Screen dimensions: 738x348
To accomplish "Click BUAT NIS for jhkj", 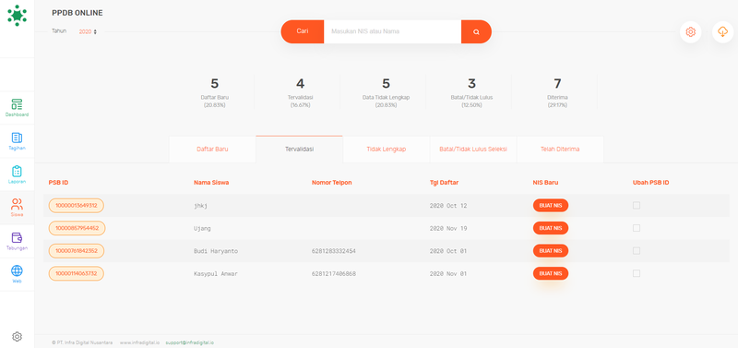I will [550, 205].
